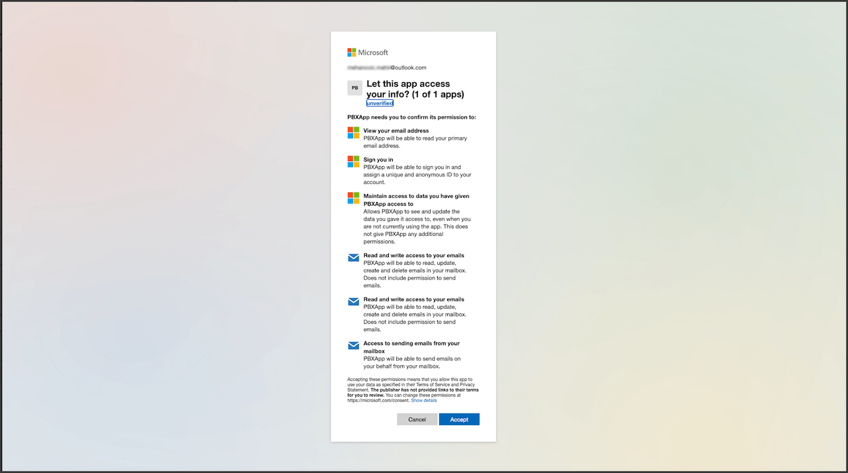
Task: Click the Microsoft icon beside Sign you in
Action: tap(354, 162)
